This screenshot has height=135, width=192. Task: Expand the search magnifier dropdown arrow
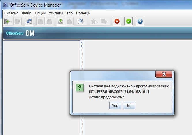click(108, 21)
